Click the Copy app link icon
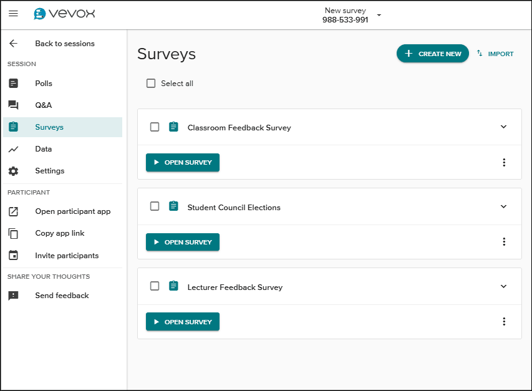Image resolution: width=532 pixels, height=391 pixels. tap(13, 233)
